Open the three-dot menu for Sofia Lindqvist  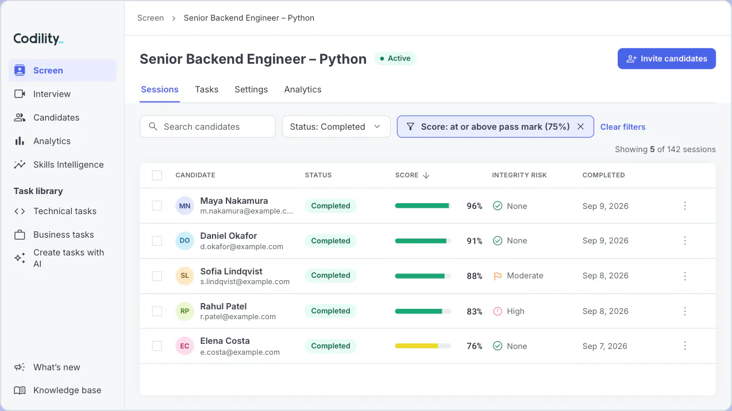tap(685, 276)
